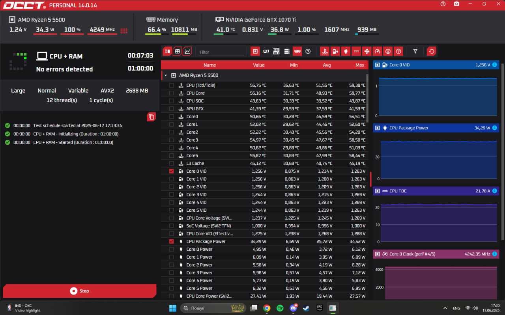The height and width of the screenshot is (315, 505).
Task: Toggle the motherboard hardware filter icon
Action: click(x=277, y=51)
